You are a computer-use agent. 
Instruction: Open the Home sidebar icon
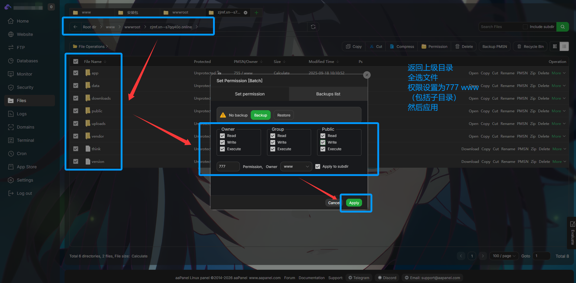tap(11, 21)
